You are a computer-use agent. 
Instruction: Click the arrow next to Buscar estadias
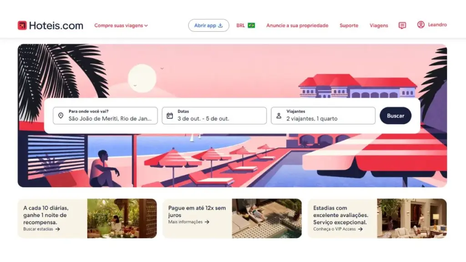pyautogui.click(x=58, y=229)
